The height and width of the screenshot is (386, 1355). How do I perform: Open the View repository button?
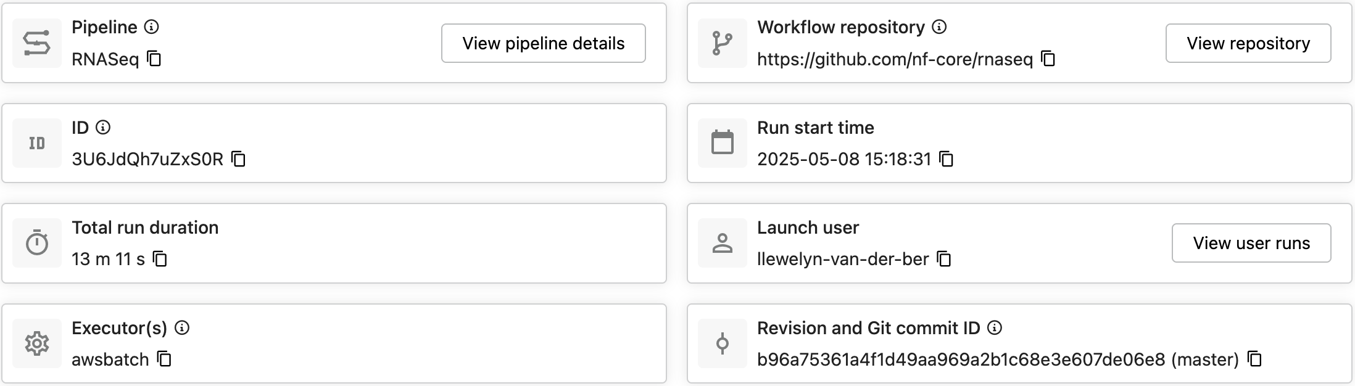tap(1248, 43)
